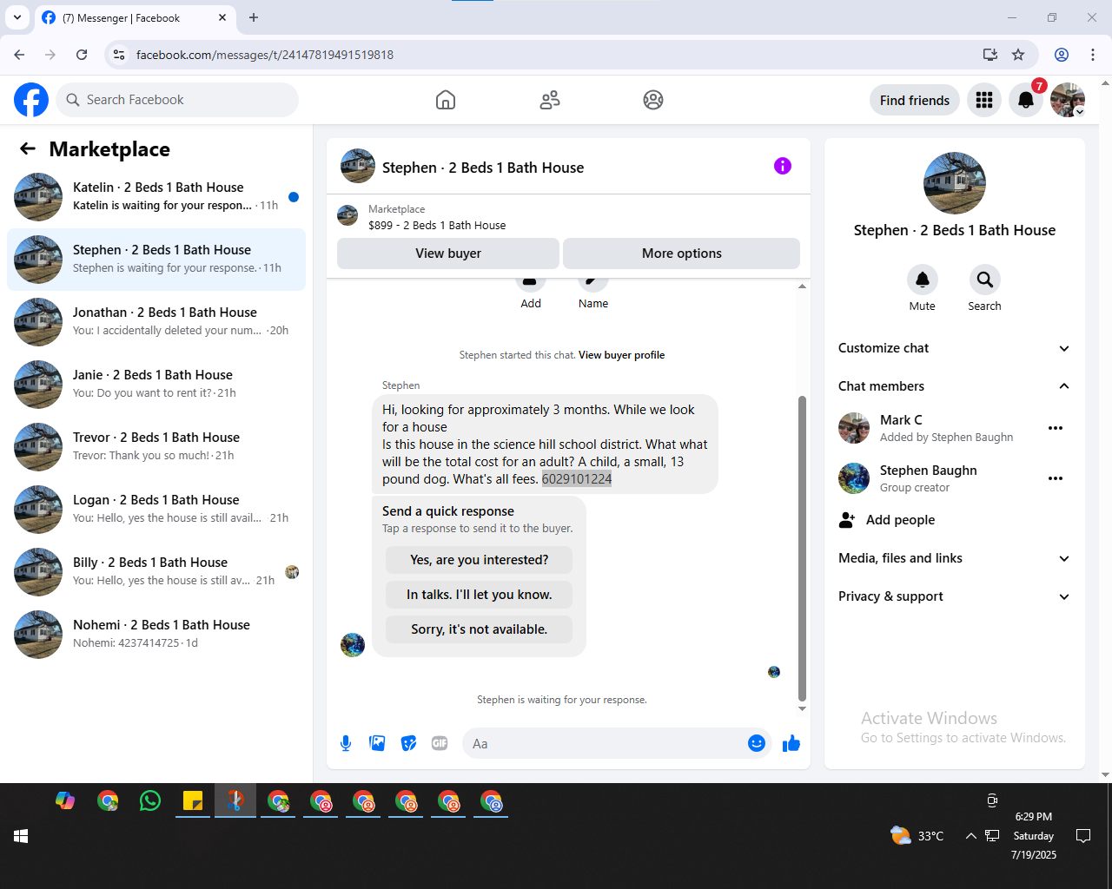Reload the page in Chrome
Image resolution: width=1112 pixels, height=889 pixels.
click(x=82, y=55)
